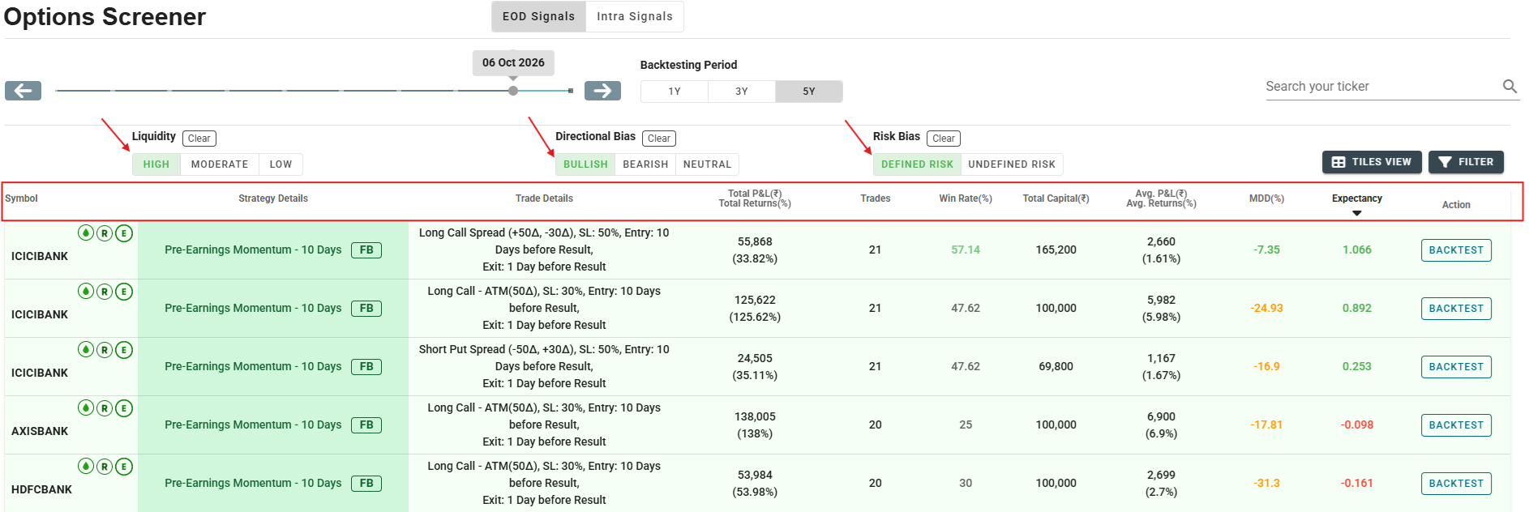Click E icon in ICICIBANK Short Put Spread row
1529x512 pixels.
[124, 350]
